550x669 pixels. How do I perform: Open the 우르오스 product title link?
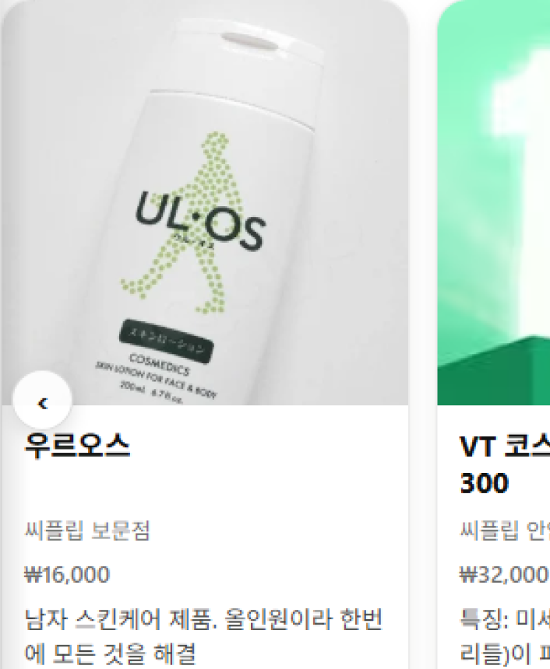(x=77, y=446)
